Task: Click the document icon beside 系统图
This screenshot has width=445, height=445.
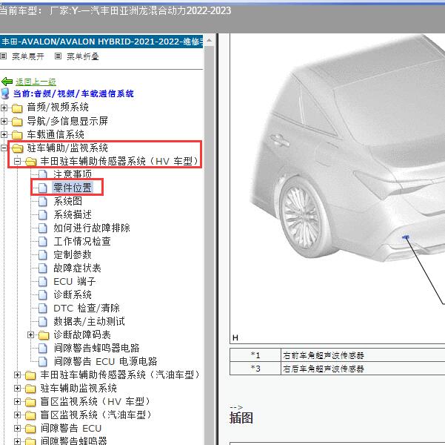Action: 42,201
